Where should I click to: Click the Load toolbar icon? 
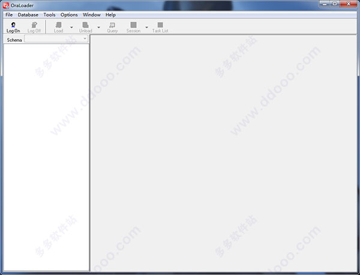coord(59,28)
